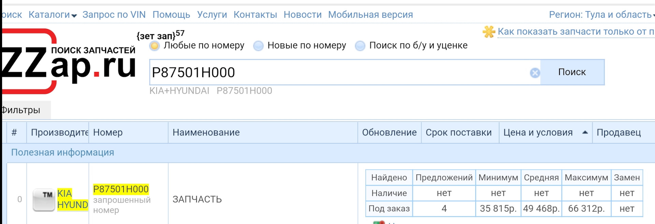Click the yellow star tip icon
The height and width of the screenshot is (224, 655).
489,32
